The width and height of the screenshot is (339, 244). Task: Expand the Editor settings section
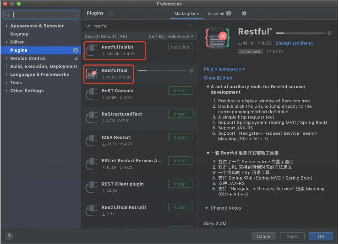(x=6, y=42)
